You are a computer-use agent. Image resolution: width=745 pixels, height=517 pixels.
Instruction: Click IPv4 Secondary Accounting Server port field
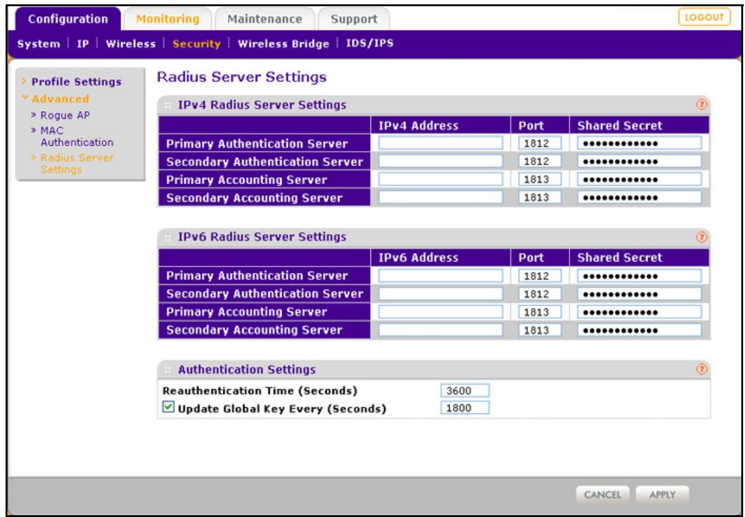point(539,198)
